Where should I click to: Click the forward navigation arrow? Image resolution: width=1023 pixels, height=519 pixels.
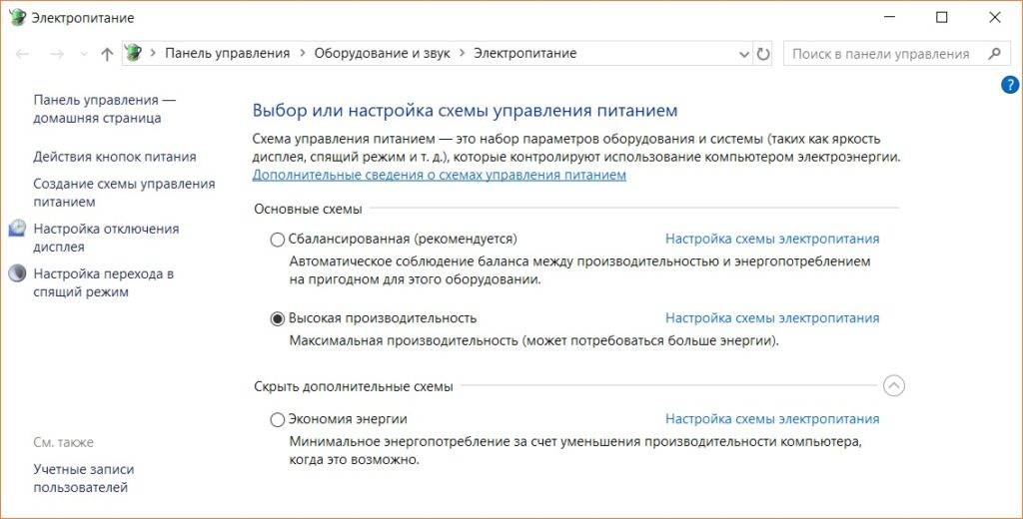58,54
